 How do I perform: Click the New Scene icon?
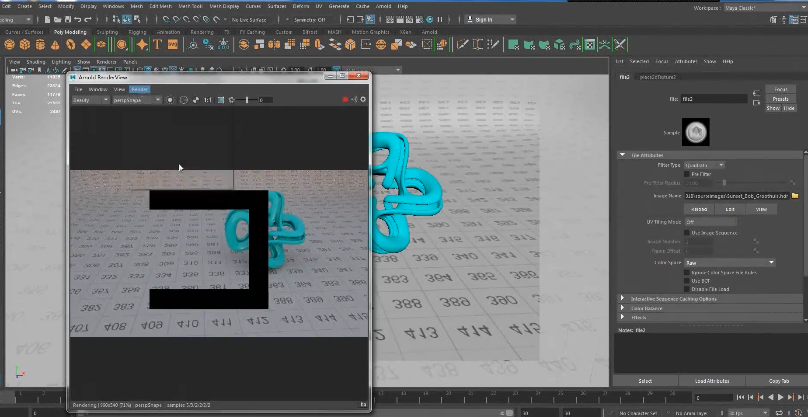[47, 19]
